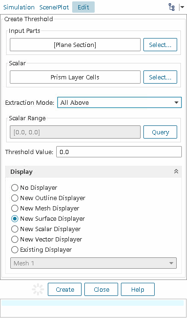Click the Create button

[65, 289]
